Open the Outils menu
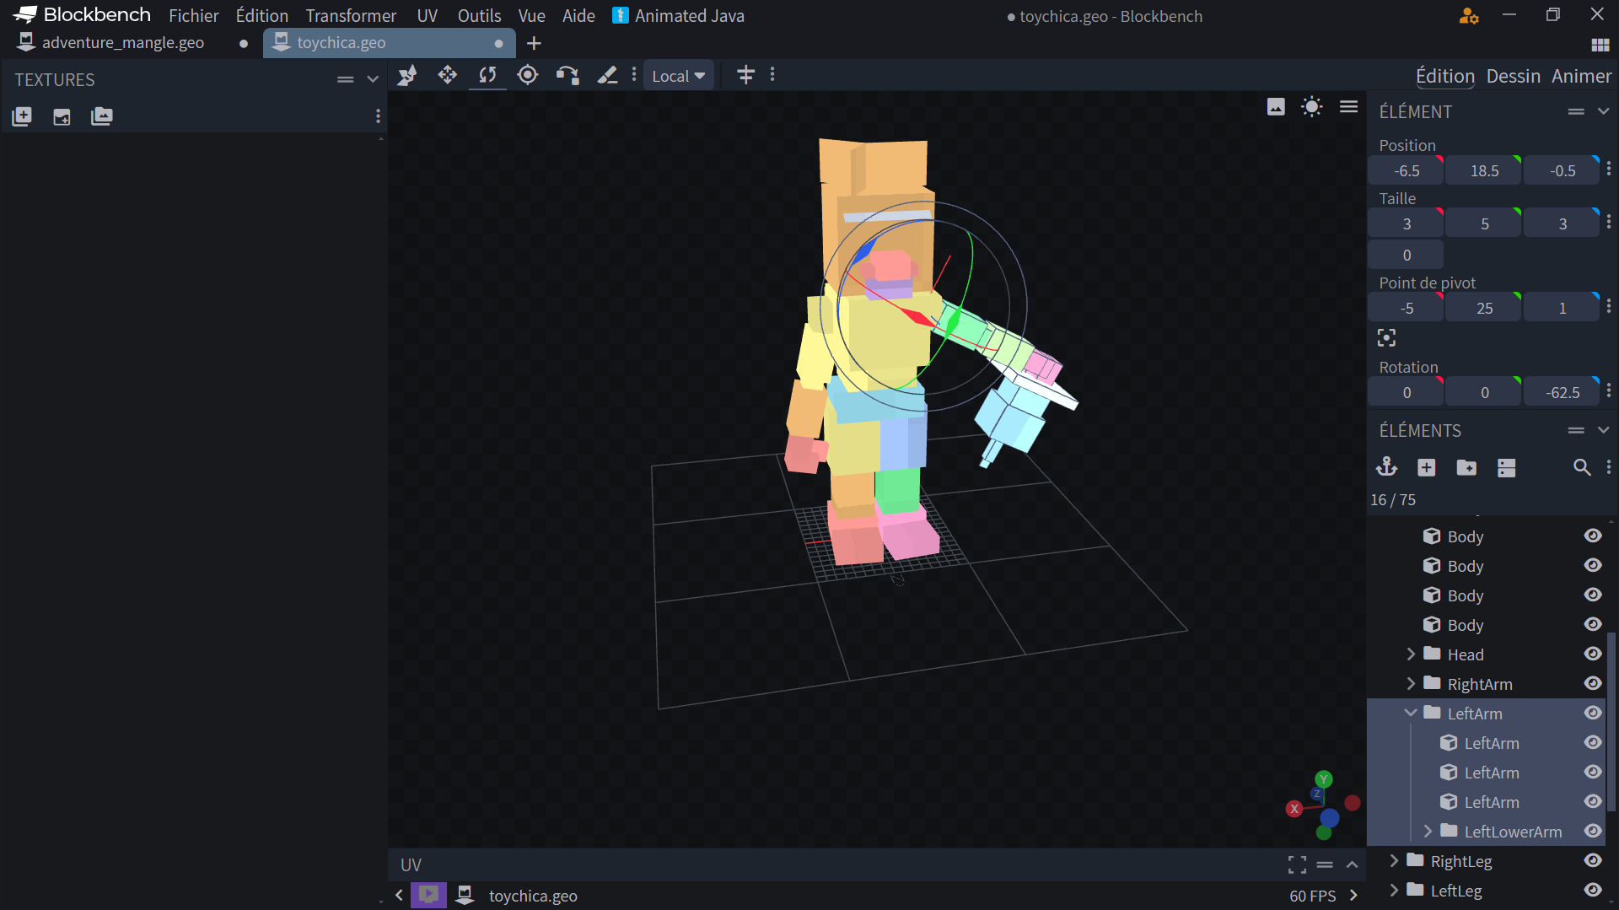 479,16
